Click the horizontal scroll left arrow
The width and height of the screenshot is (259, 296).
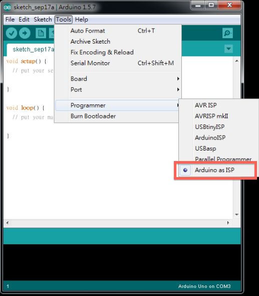(7, 223)
